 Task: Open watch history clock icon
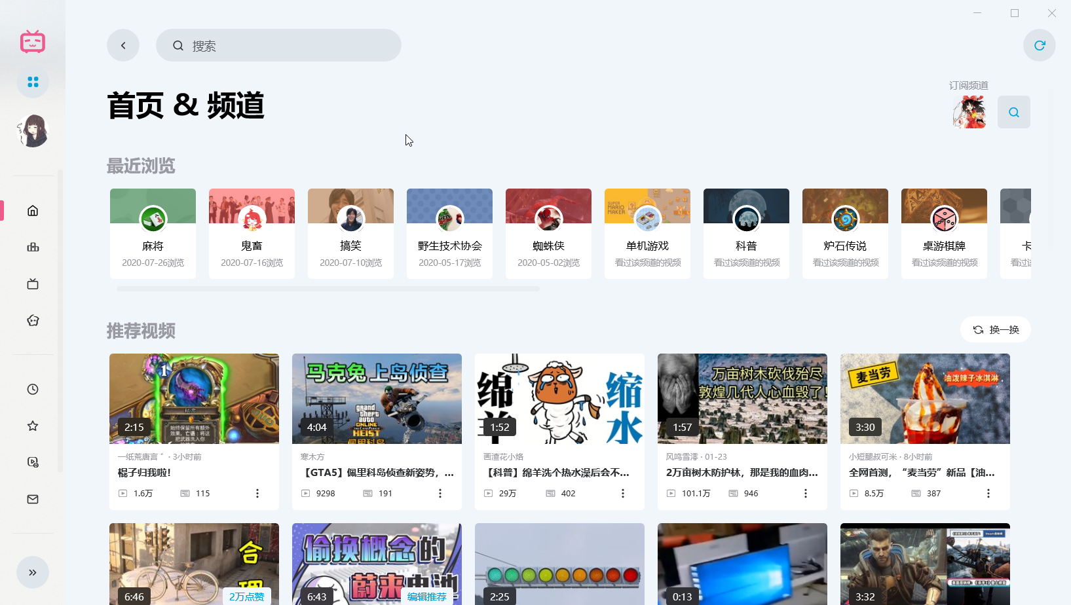point(33,390)
